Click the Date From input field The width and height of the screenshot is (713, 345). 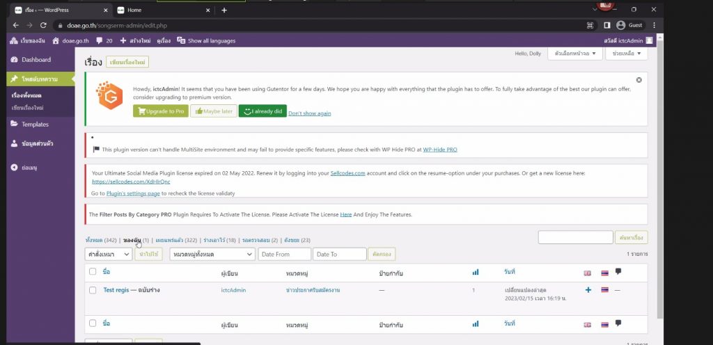coord(283,255)
